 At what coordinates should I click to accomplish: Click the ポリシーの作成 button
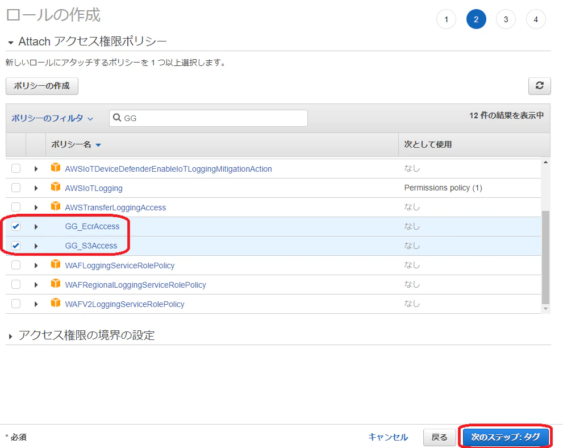point(42,86)
